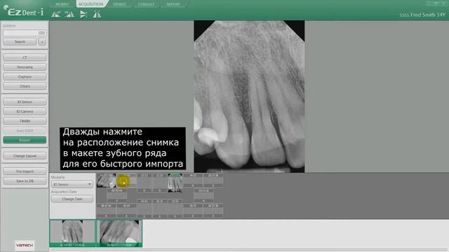Click the IO Sensor button in sidebar
Viewport: 449px width, 252px height.
pyautogui.click(x=25, y=101)
